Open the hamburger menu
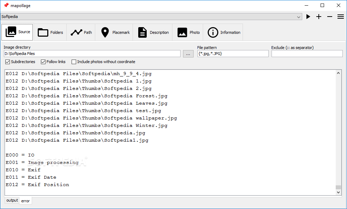Viewport: 347px width, 209px height. [x=341, y=17]
